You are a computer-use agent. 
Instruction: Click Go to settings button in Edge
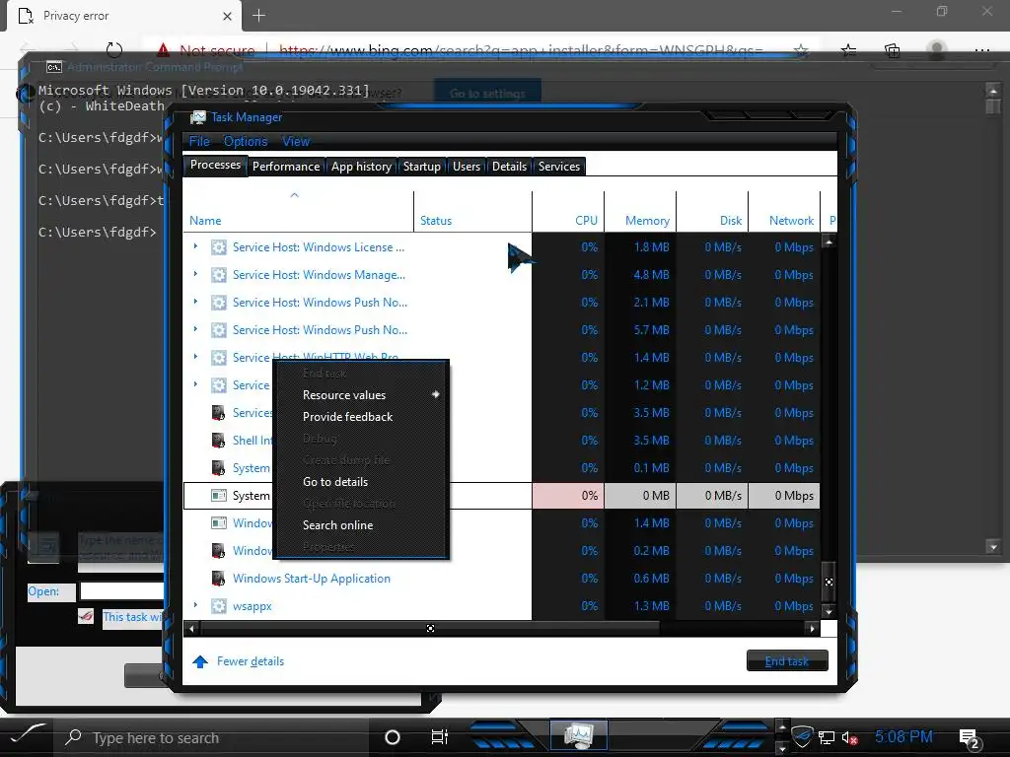point(487,94)
